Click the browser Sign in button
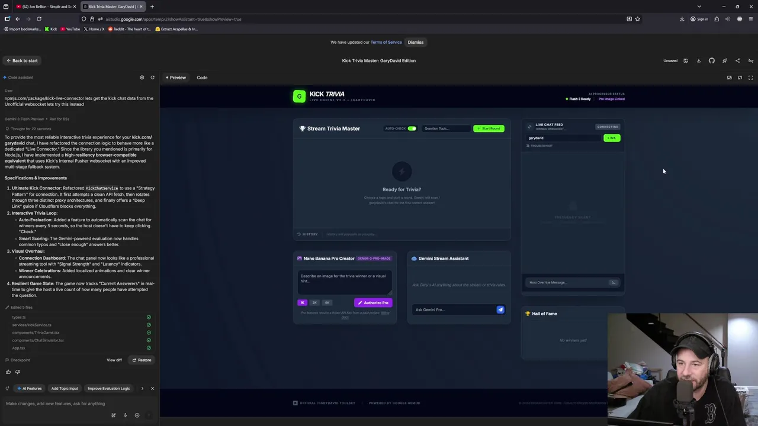This screenshot has height=426, width=758. pyautogui.click(x=699, y=19)
